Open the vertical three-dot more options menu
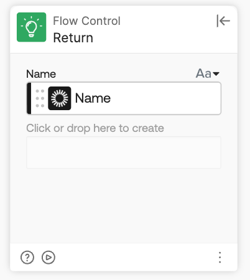The width and height of the screenshot is (250, 280). 220,258
